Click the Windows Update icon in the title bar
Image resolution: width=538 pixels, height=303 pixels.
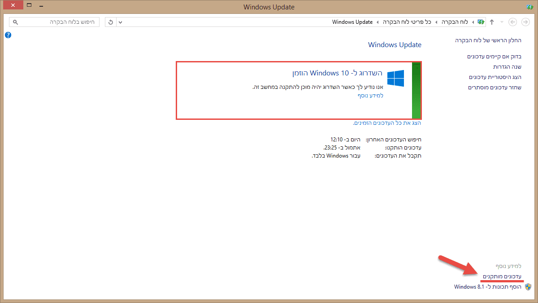tap(529, 7)
